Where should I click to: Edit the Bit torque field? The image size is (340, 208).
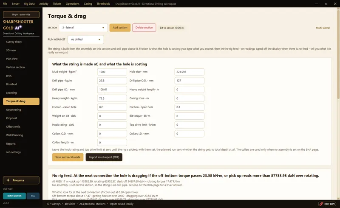click(189, 116)
